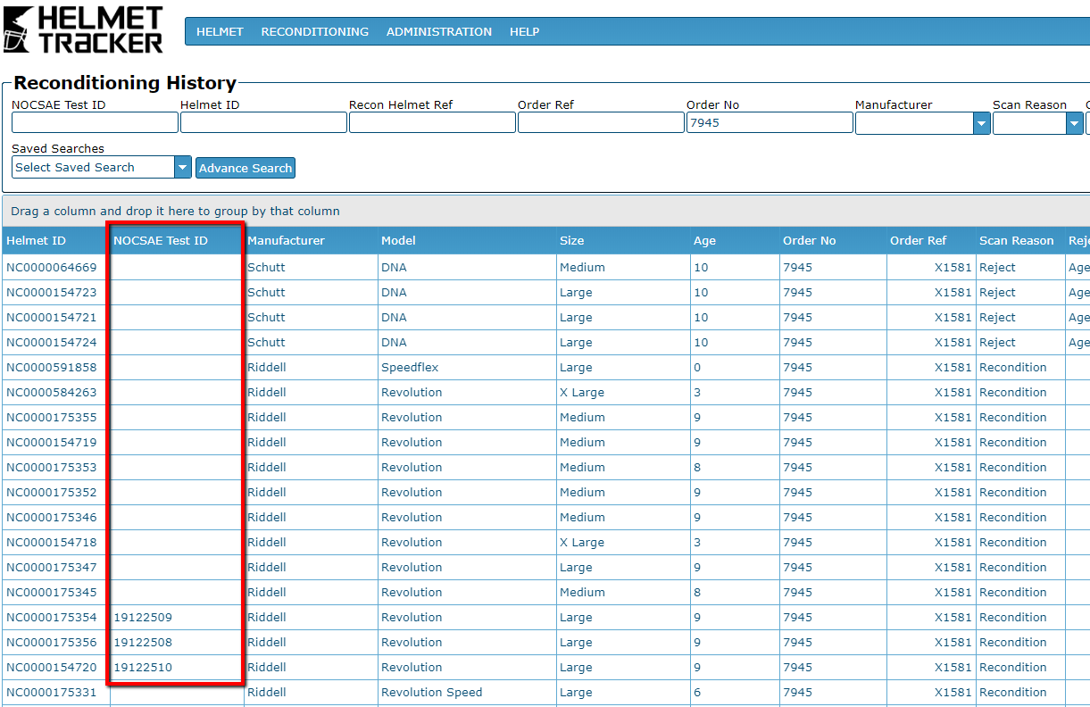Open helmet link NC0000154723
This screenshot has width=1090, height=707.
pyautogui.click(x=52, y=292)
